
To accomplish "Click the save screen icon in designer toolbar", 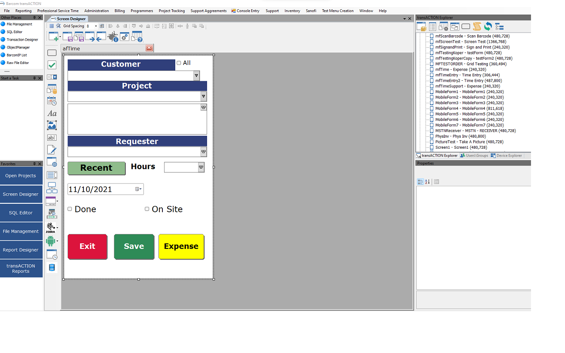I will (x=68, y=37).
